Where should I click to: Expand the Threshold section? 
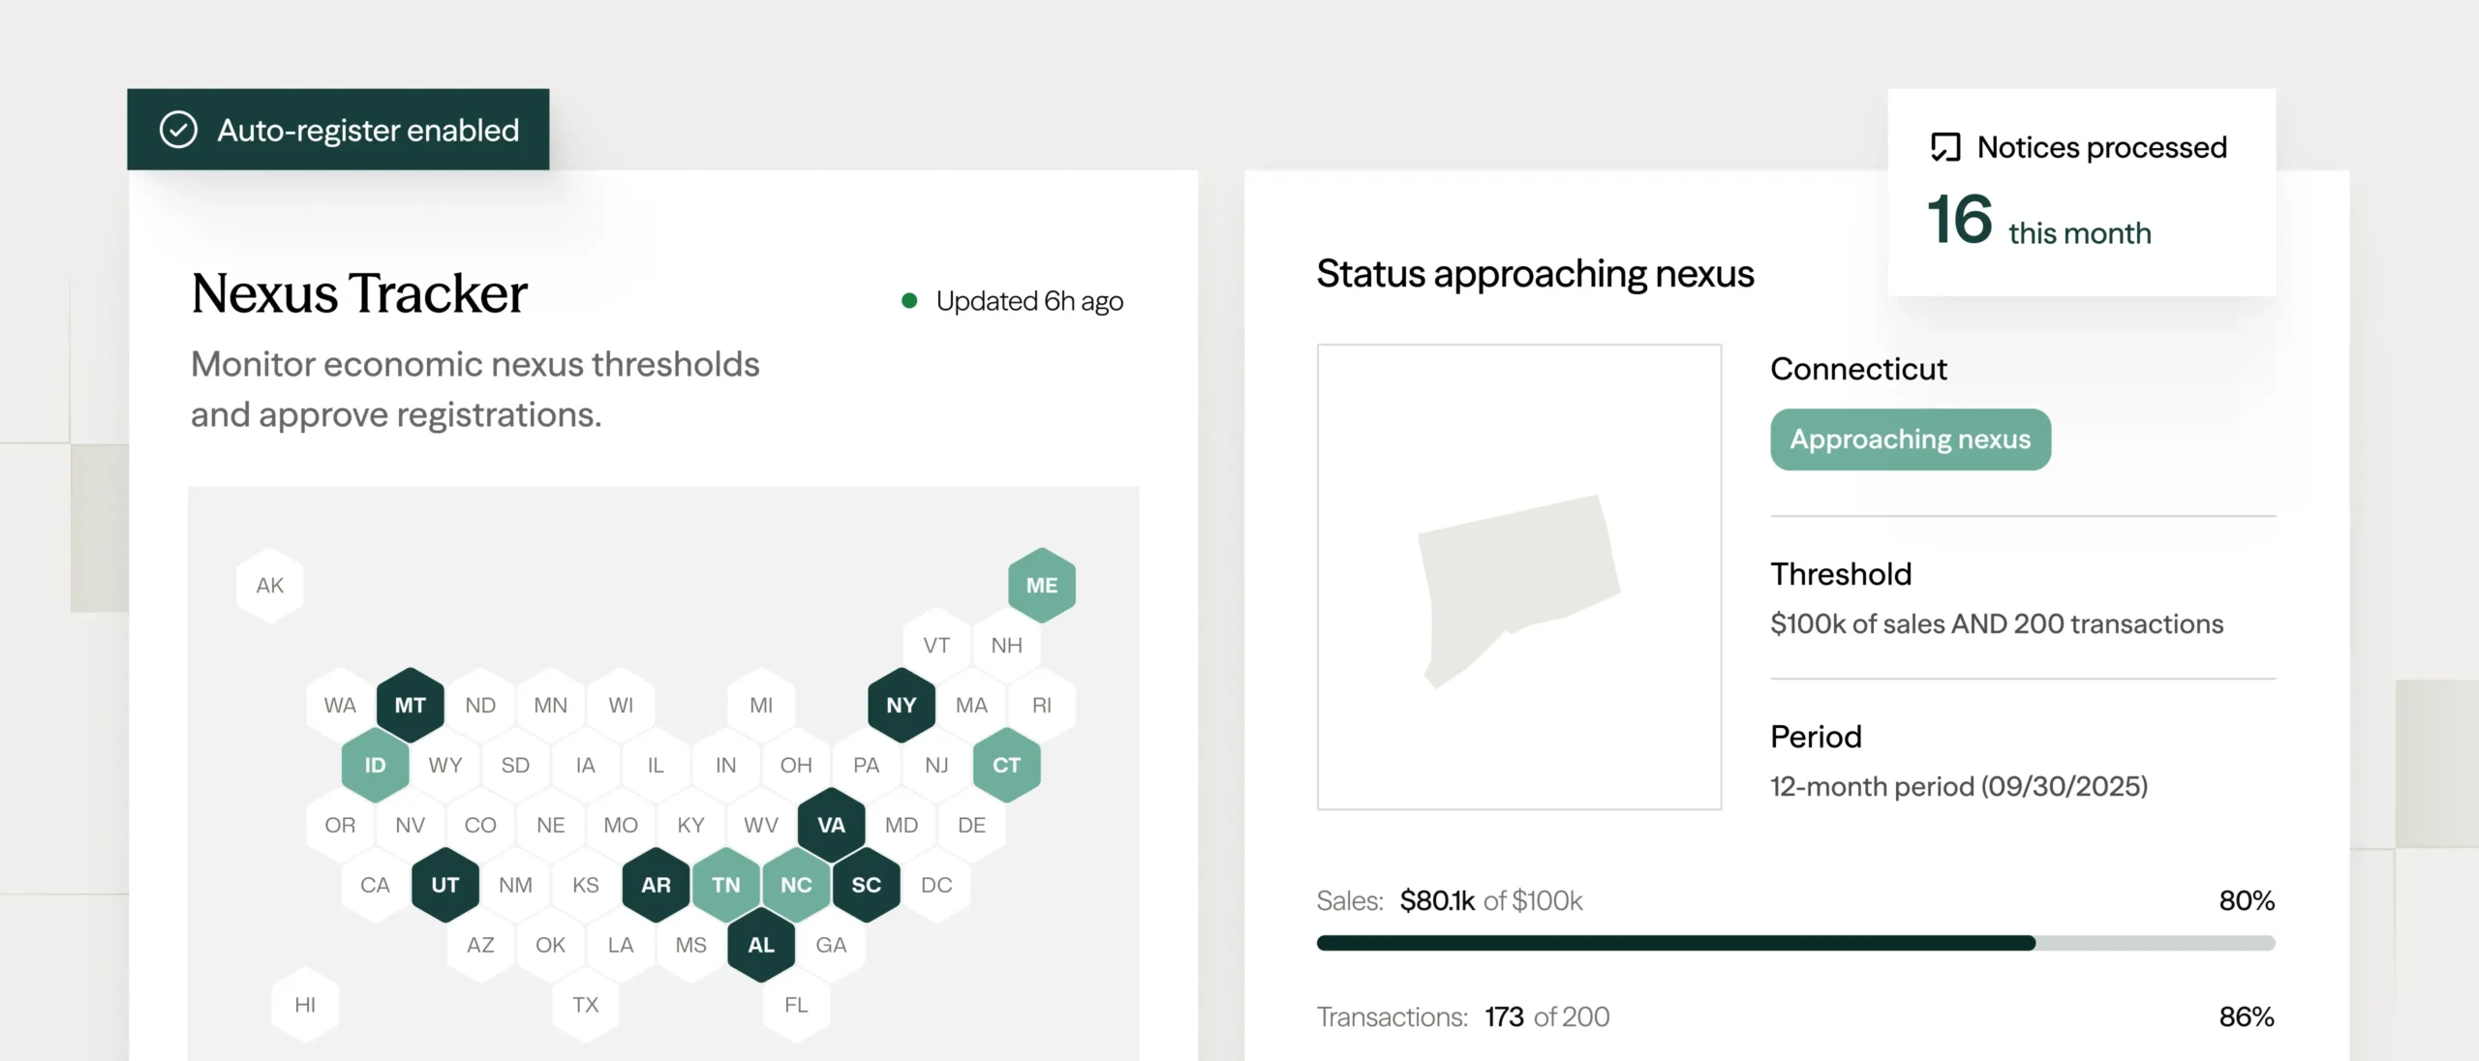pos(1841,573)
